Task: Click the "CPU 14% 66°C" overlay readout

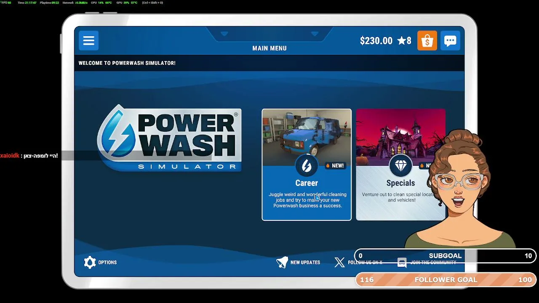Action: pos(101,3)
